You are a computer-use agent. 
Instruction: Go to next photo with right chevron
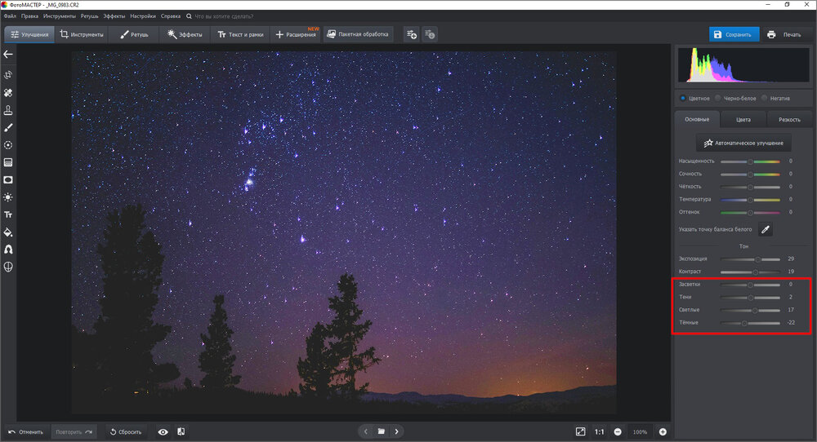(x=397, y=431)
